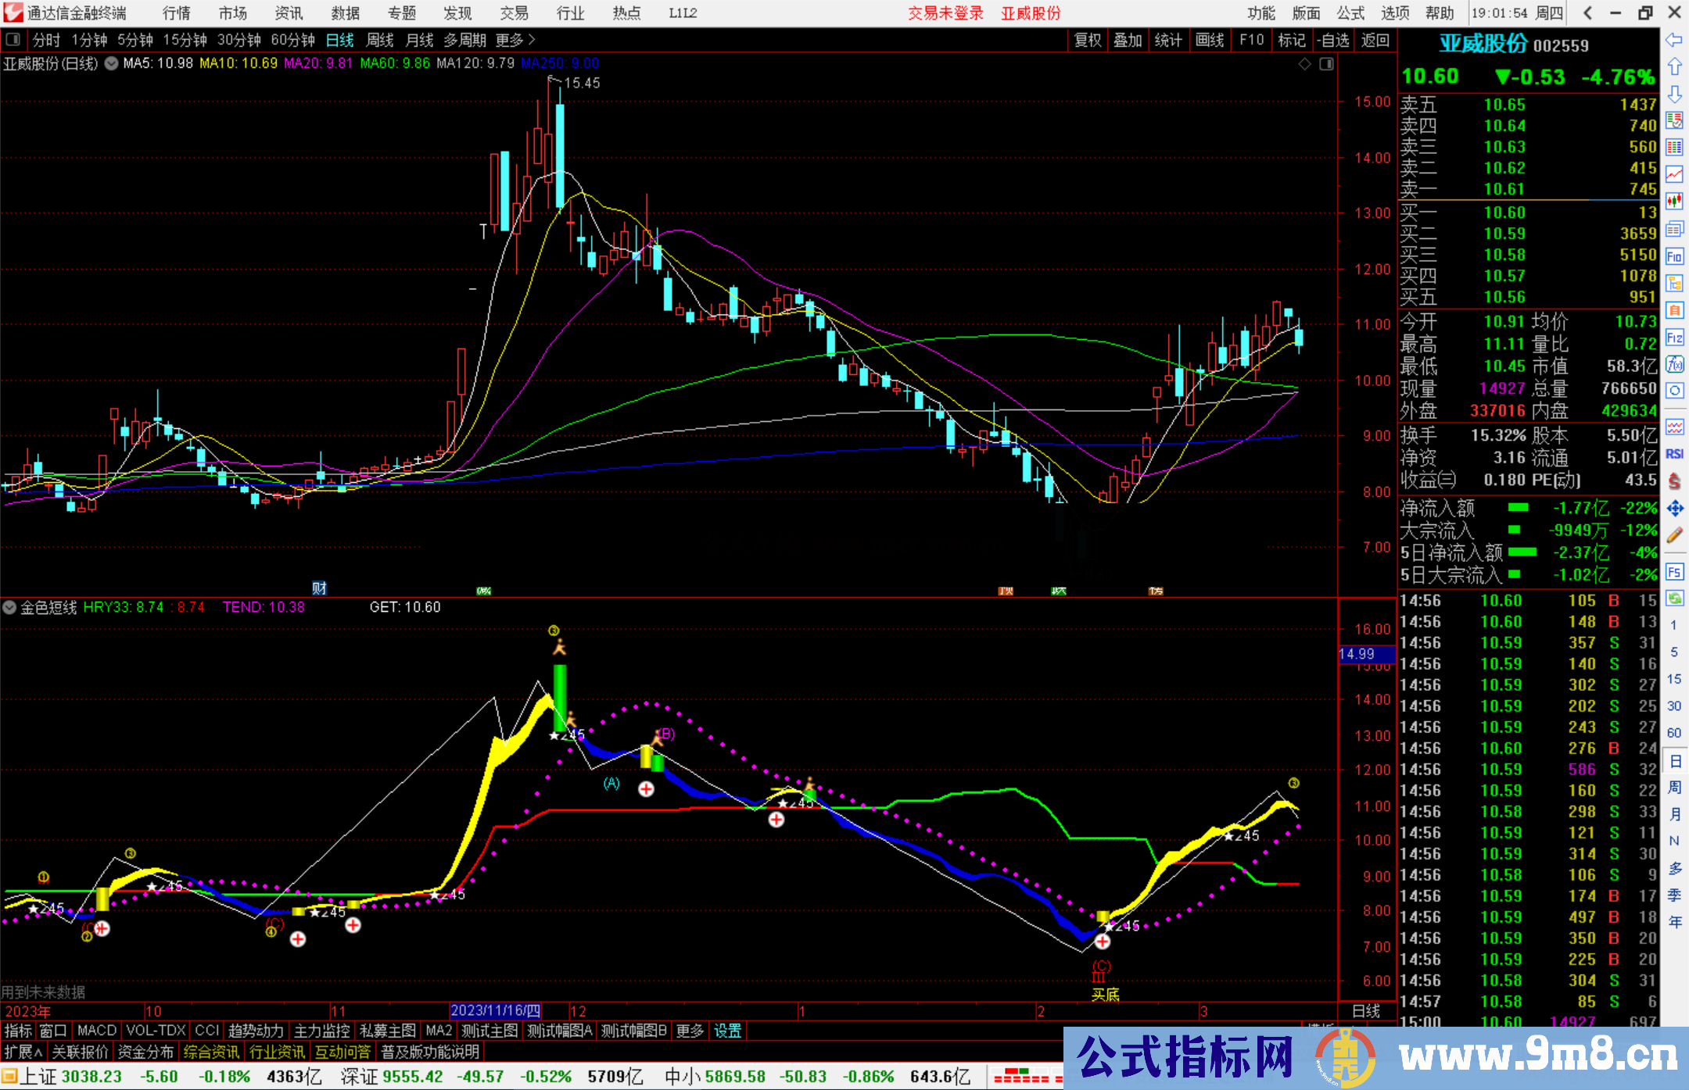Collapse the 亚威股份(日线) chart header arrow

pyautogui.click(x=112, y=63)
